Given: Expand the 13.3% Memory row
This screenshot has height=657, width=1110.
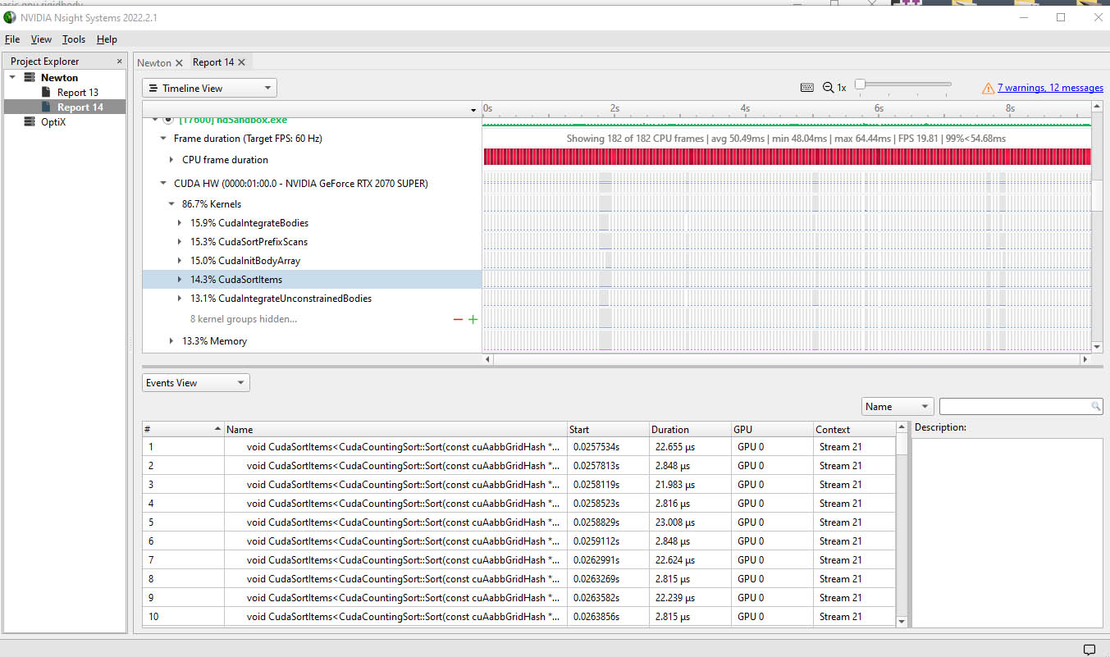Looking at the screenshot, I should click(171, 341).
